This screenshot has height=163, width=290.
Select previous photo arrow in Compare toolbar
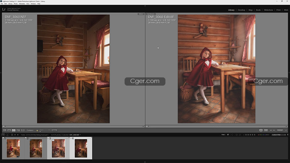coord(271,130)
